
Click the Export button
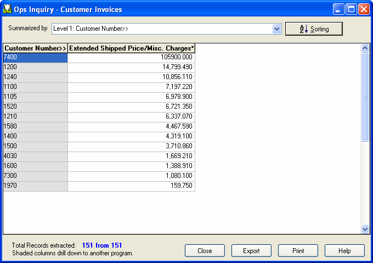(x=251, y=250)
